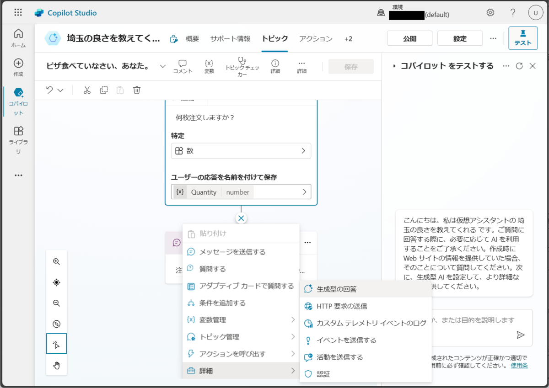The height and width of the screenshot is (388, 549).
Task: Open the Quantity variable field
Action: [241, 192]
